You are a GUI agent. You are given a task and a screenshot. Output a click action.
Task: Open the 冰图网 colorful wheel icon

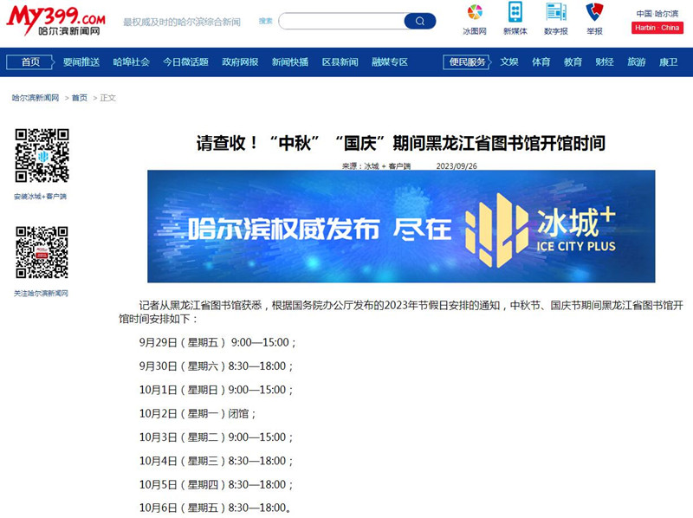click(474, 12)
